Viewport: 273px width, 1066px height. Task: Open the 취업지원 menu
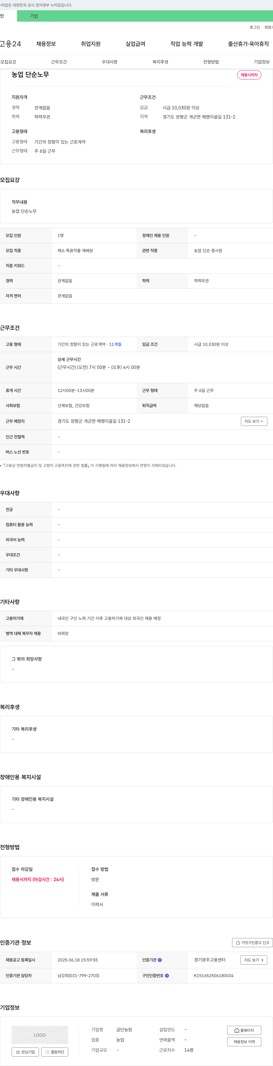pyautogui.click(x=90, y=44)
